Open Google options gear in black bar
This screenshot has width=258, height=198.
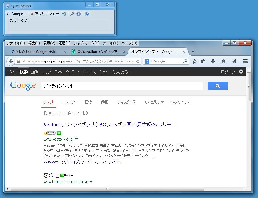click(241, 72)
